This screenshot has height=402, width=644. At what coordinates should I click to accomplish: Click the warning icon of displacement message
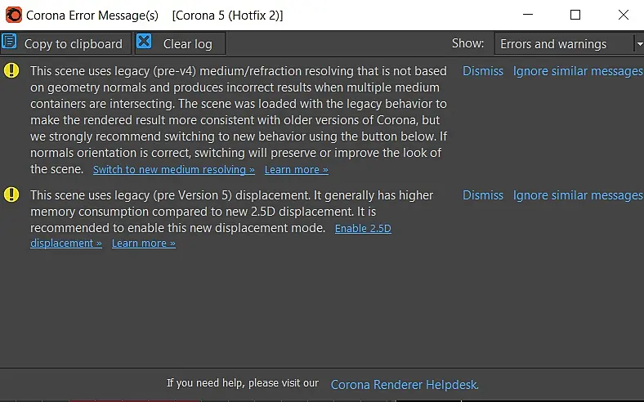point(11,194)
